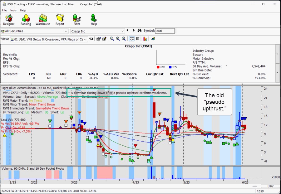Viewport: 281px width, 194px height.
Task: Click the plain magnifier zoom icon
Action: pos(112,39)
